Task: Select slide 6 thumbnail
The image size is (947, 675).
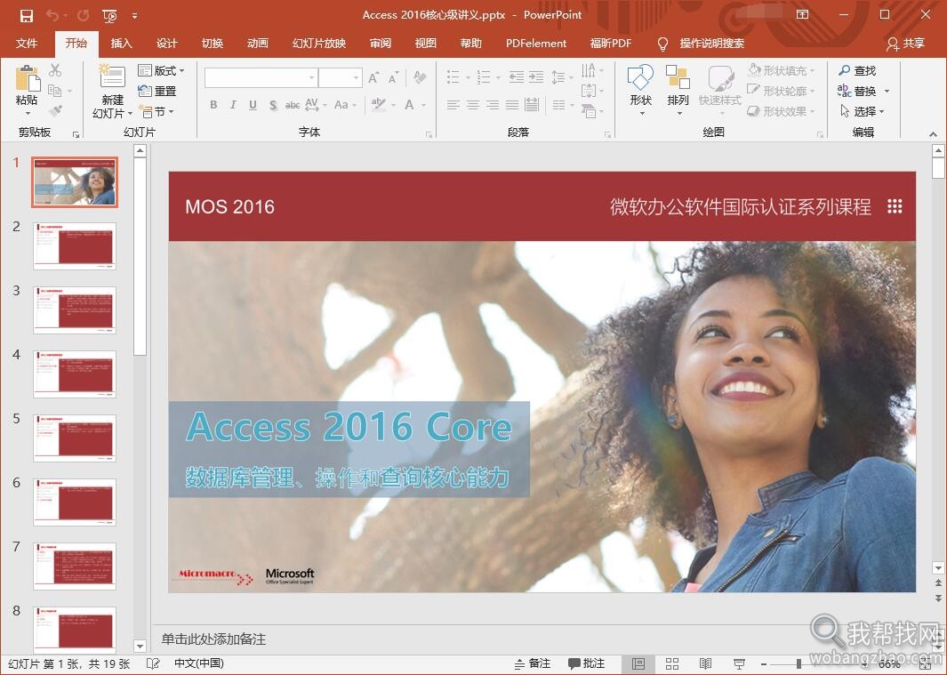Action: [x=75, y=502]
